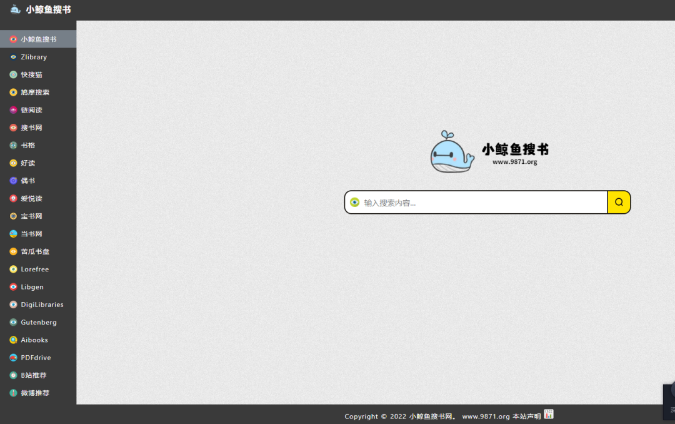Switch to Lorefree search source
The image size is (675, 424).
click(x=34, y=270)
